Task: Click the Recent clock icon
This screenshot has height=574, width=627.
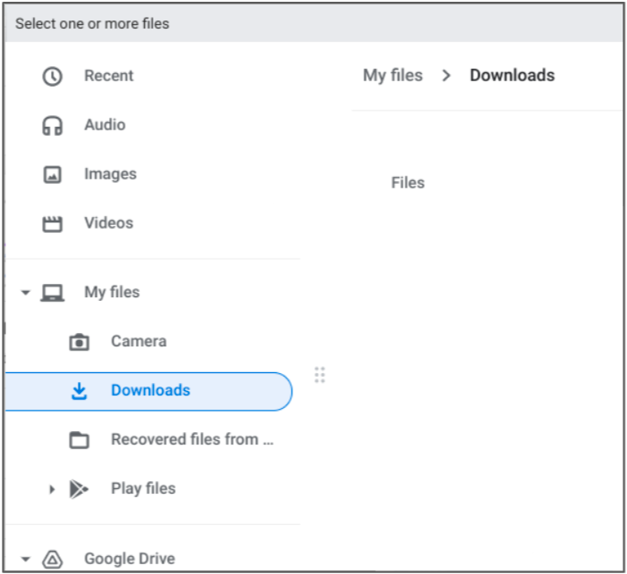Action: 53,77
